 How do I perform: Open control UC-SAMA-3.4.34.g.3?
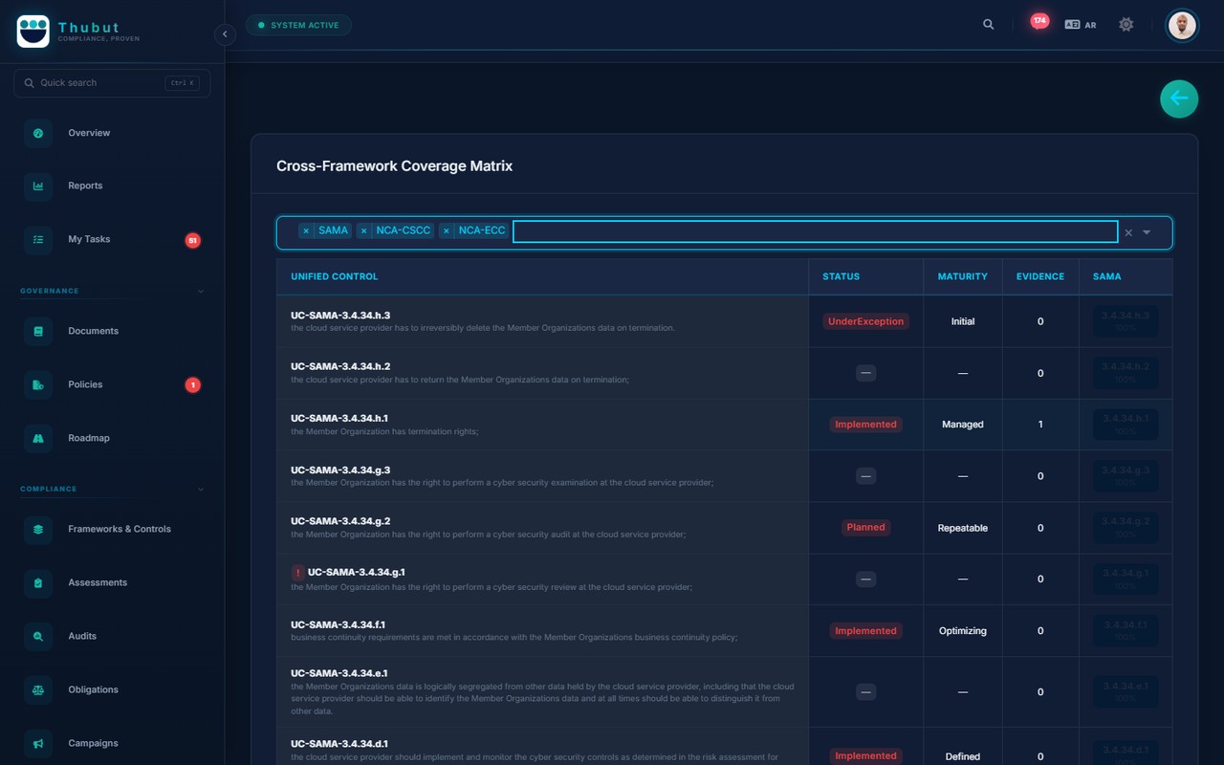click(340, 470)
